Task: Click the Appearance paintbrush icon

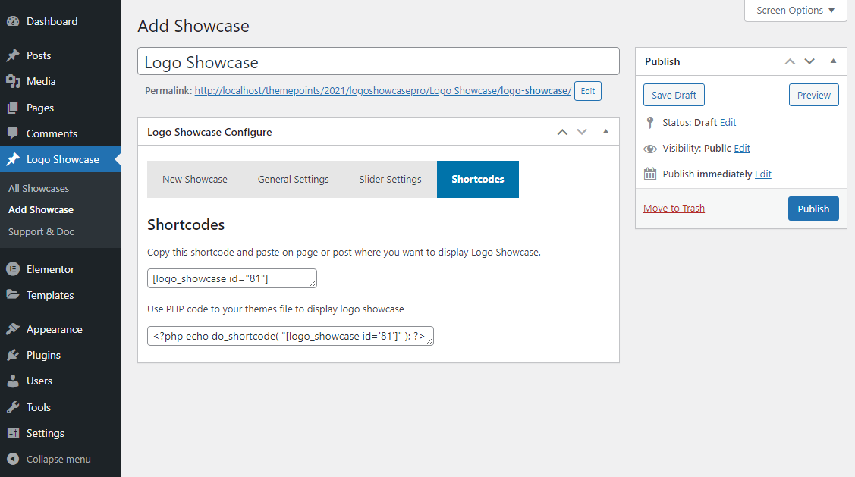Action: [x=13, y=329]
